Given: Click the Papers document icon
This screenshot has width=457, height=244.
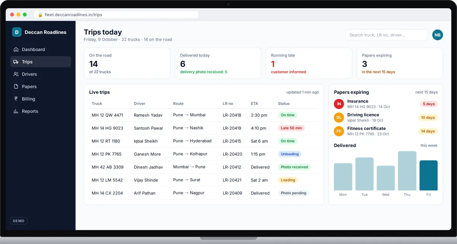Looking at the screenshot, I should (x=16, y=86).
